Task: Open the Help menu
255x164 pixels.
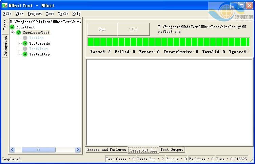Action: pyautogui.click(x=76, y=14)
